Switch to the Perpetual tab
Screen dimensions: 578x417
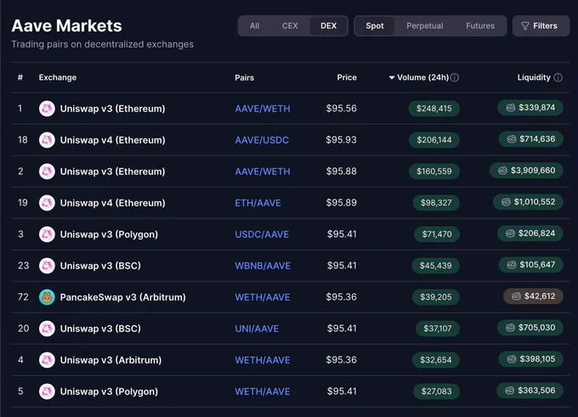[425, 25]
